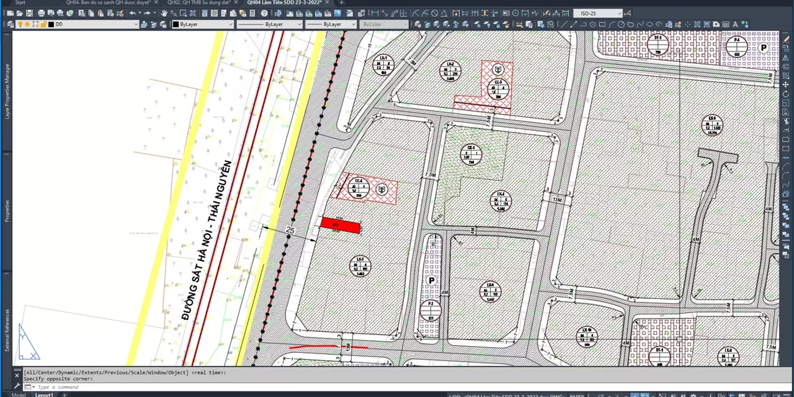This screenshot has width=794, height=397.
Task: Select the Multiline Text tool
Action: (x=735, y=24)
